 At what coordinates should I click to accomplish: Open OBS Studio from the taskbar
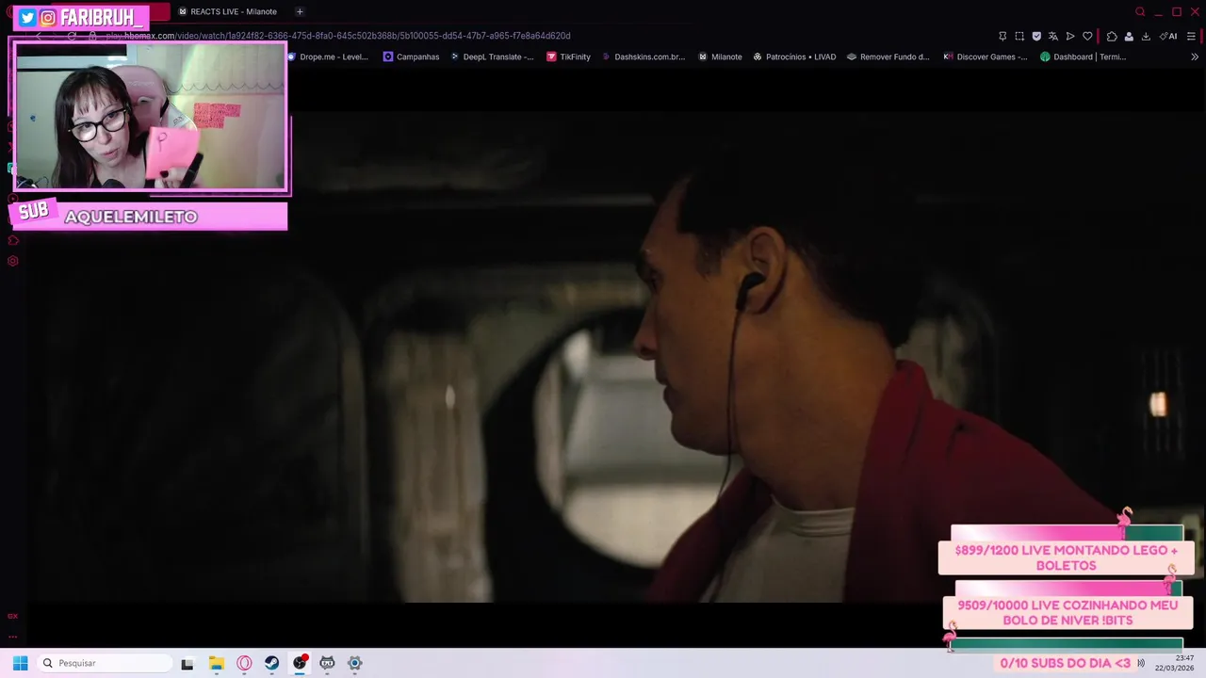click(300, 663)
